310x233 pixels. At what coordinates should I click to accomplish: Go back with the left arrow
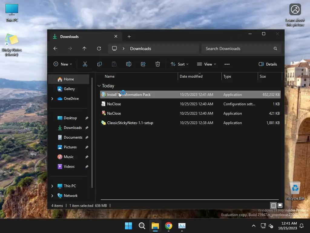(x=55, y=49)
